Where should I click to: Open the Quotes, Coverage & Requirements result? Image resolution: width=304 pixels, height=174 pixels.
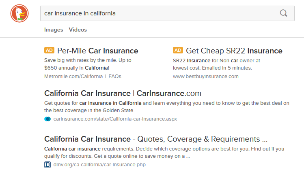[155, 139]
